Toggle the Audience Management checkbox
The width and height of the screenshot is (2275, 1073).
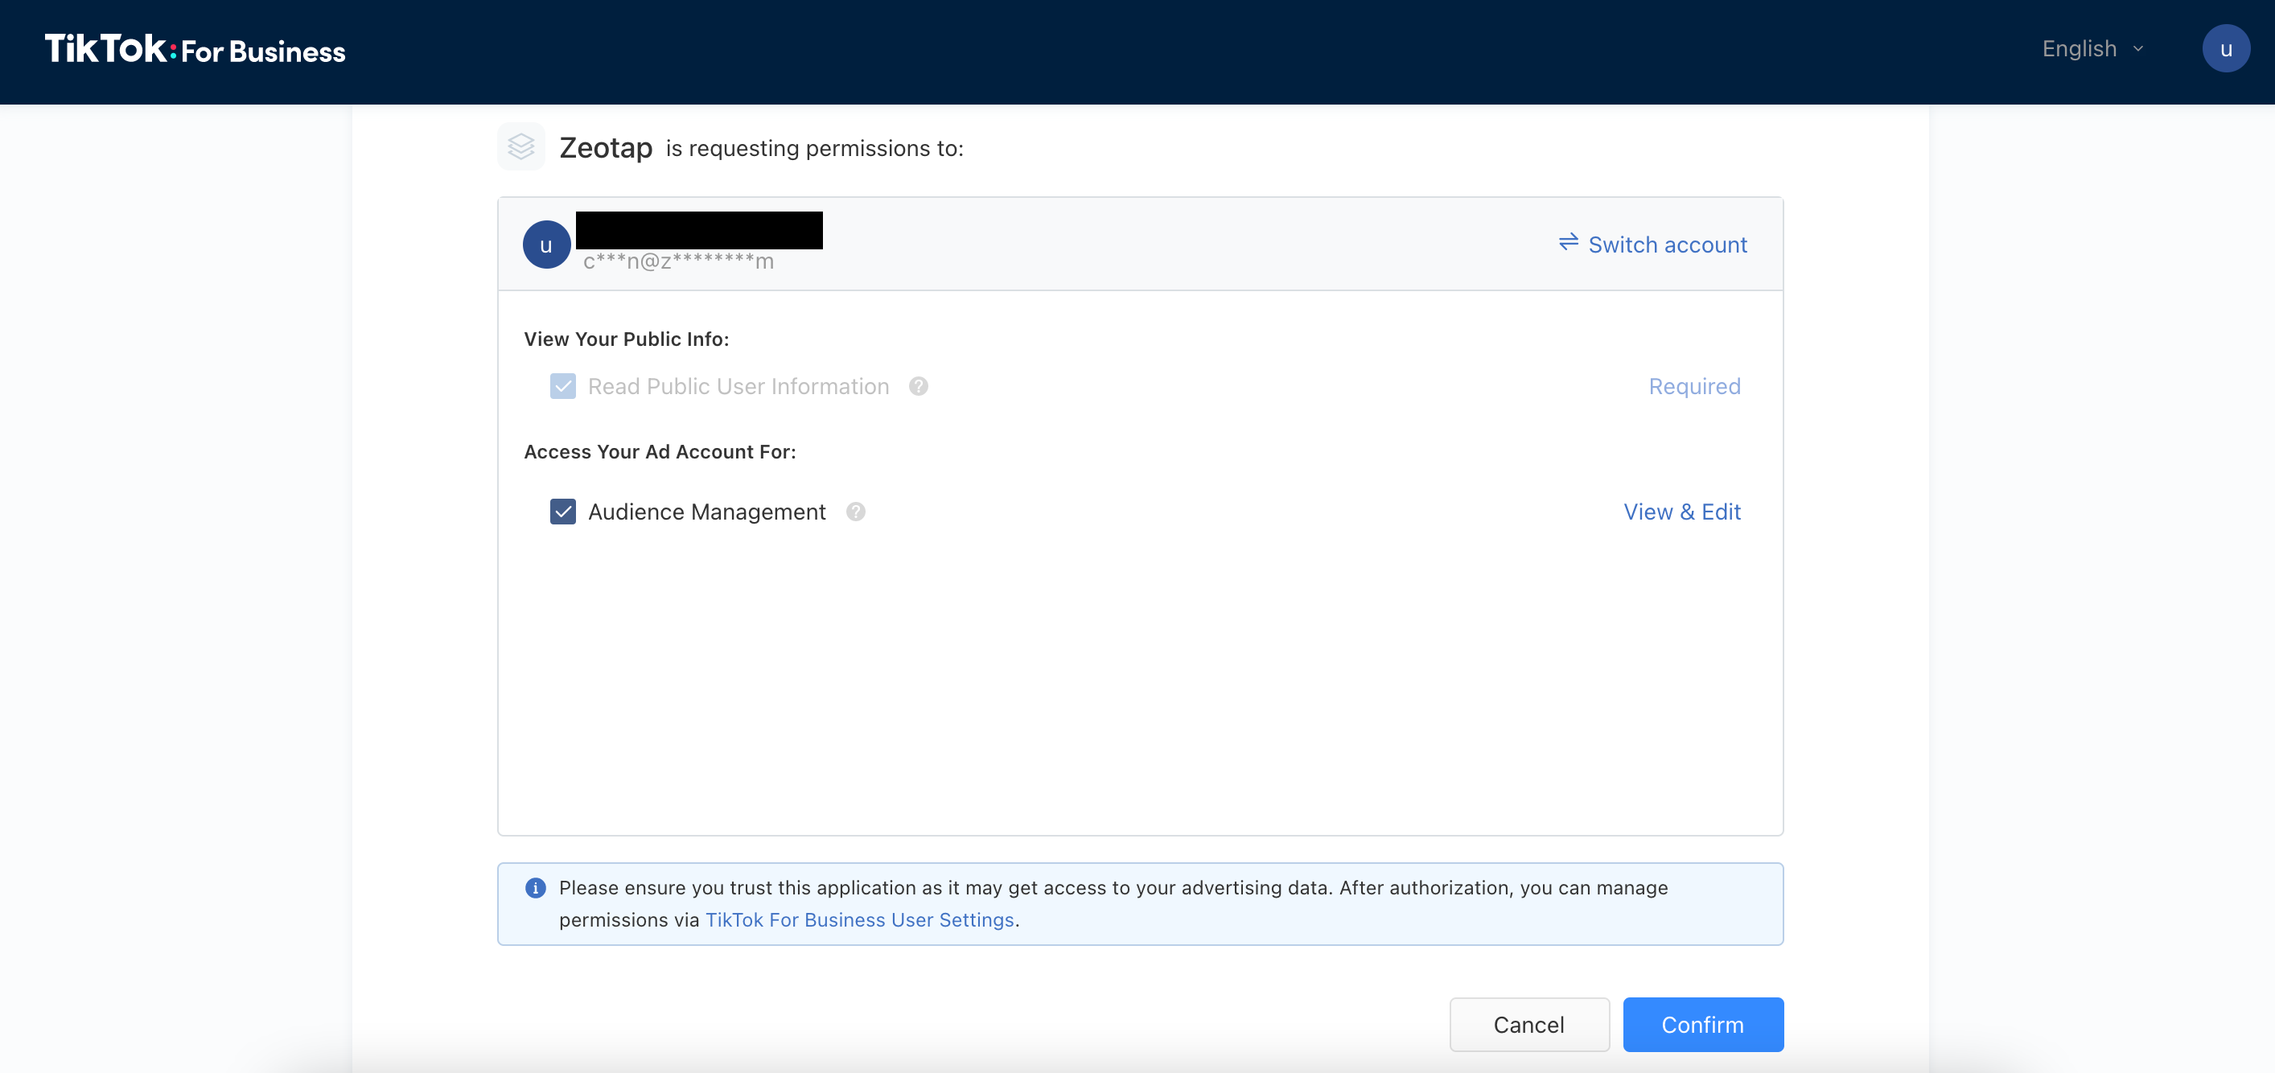[x=562, y=512]
